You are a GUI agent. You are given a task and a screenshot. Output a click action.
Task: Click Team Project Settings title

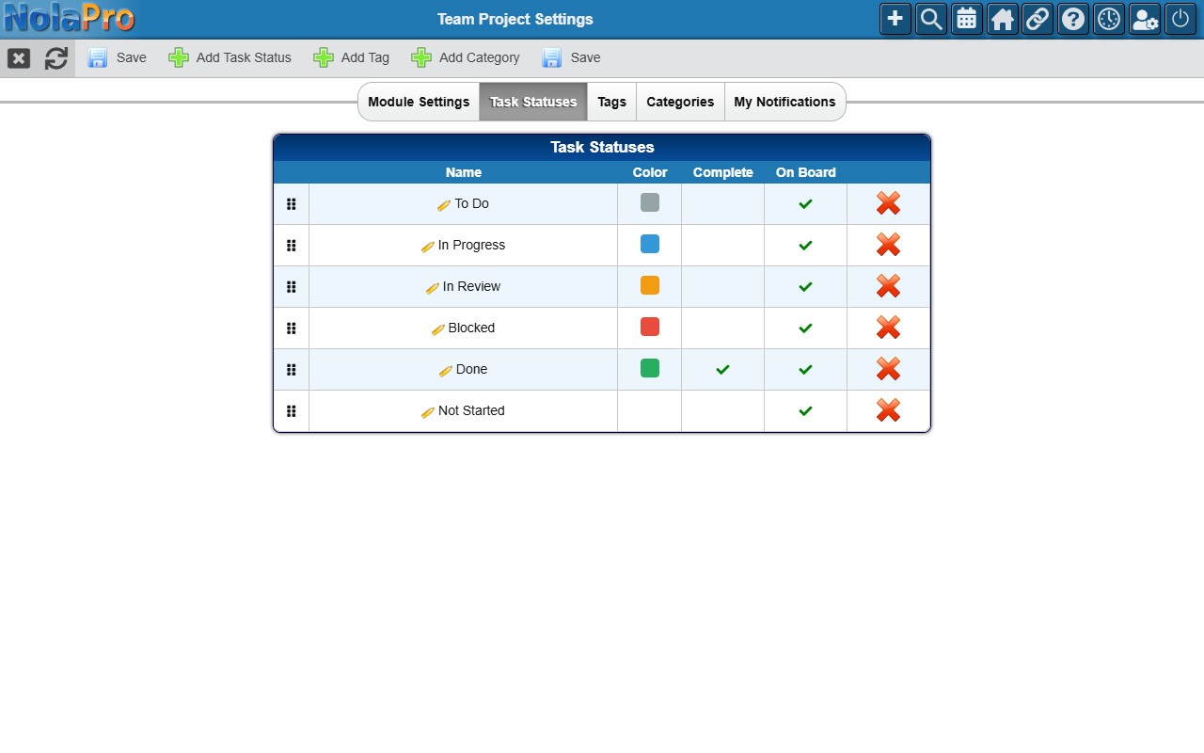click(x=515, y=19)
